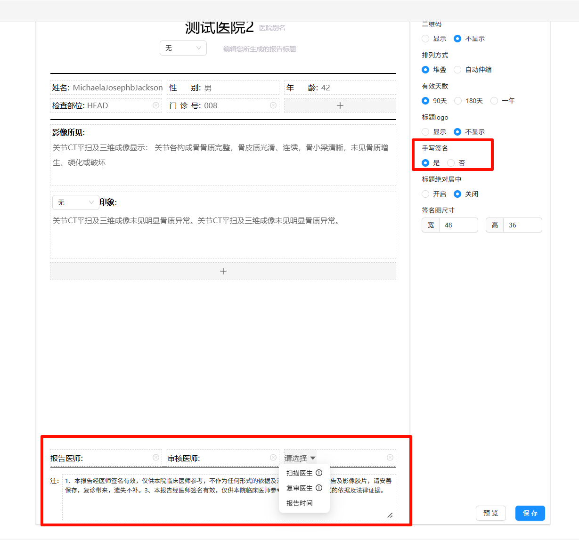Open the 无 dropdown next to 印象
The width and height of the screenshot is (579, 540).
pos(75,202)
